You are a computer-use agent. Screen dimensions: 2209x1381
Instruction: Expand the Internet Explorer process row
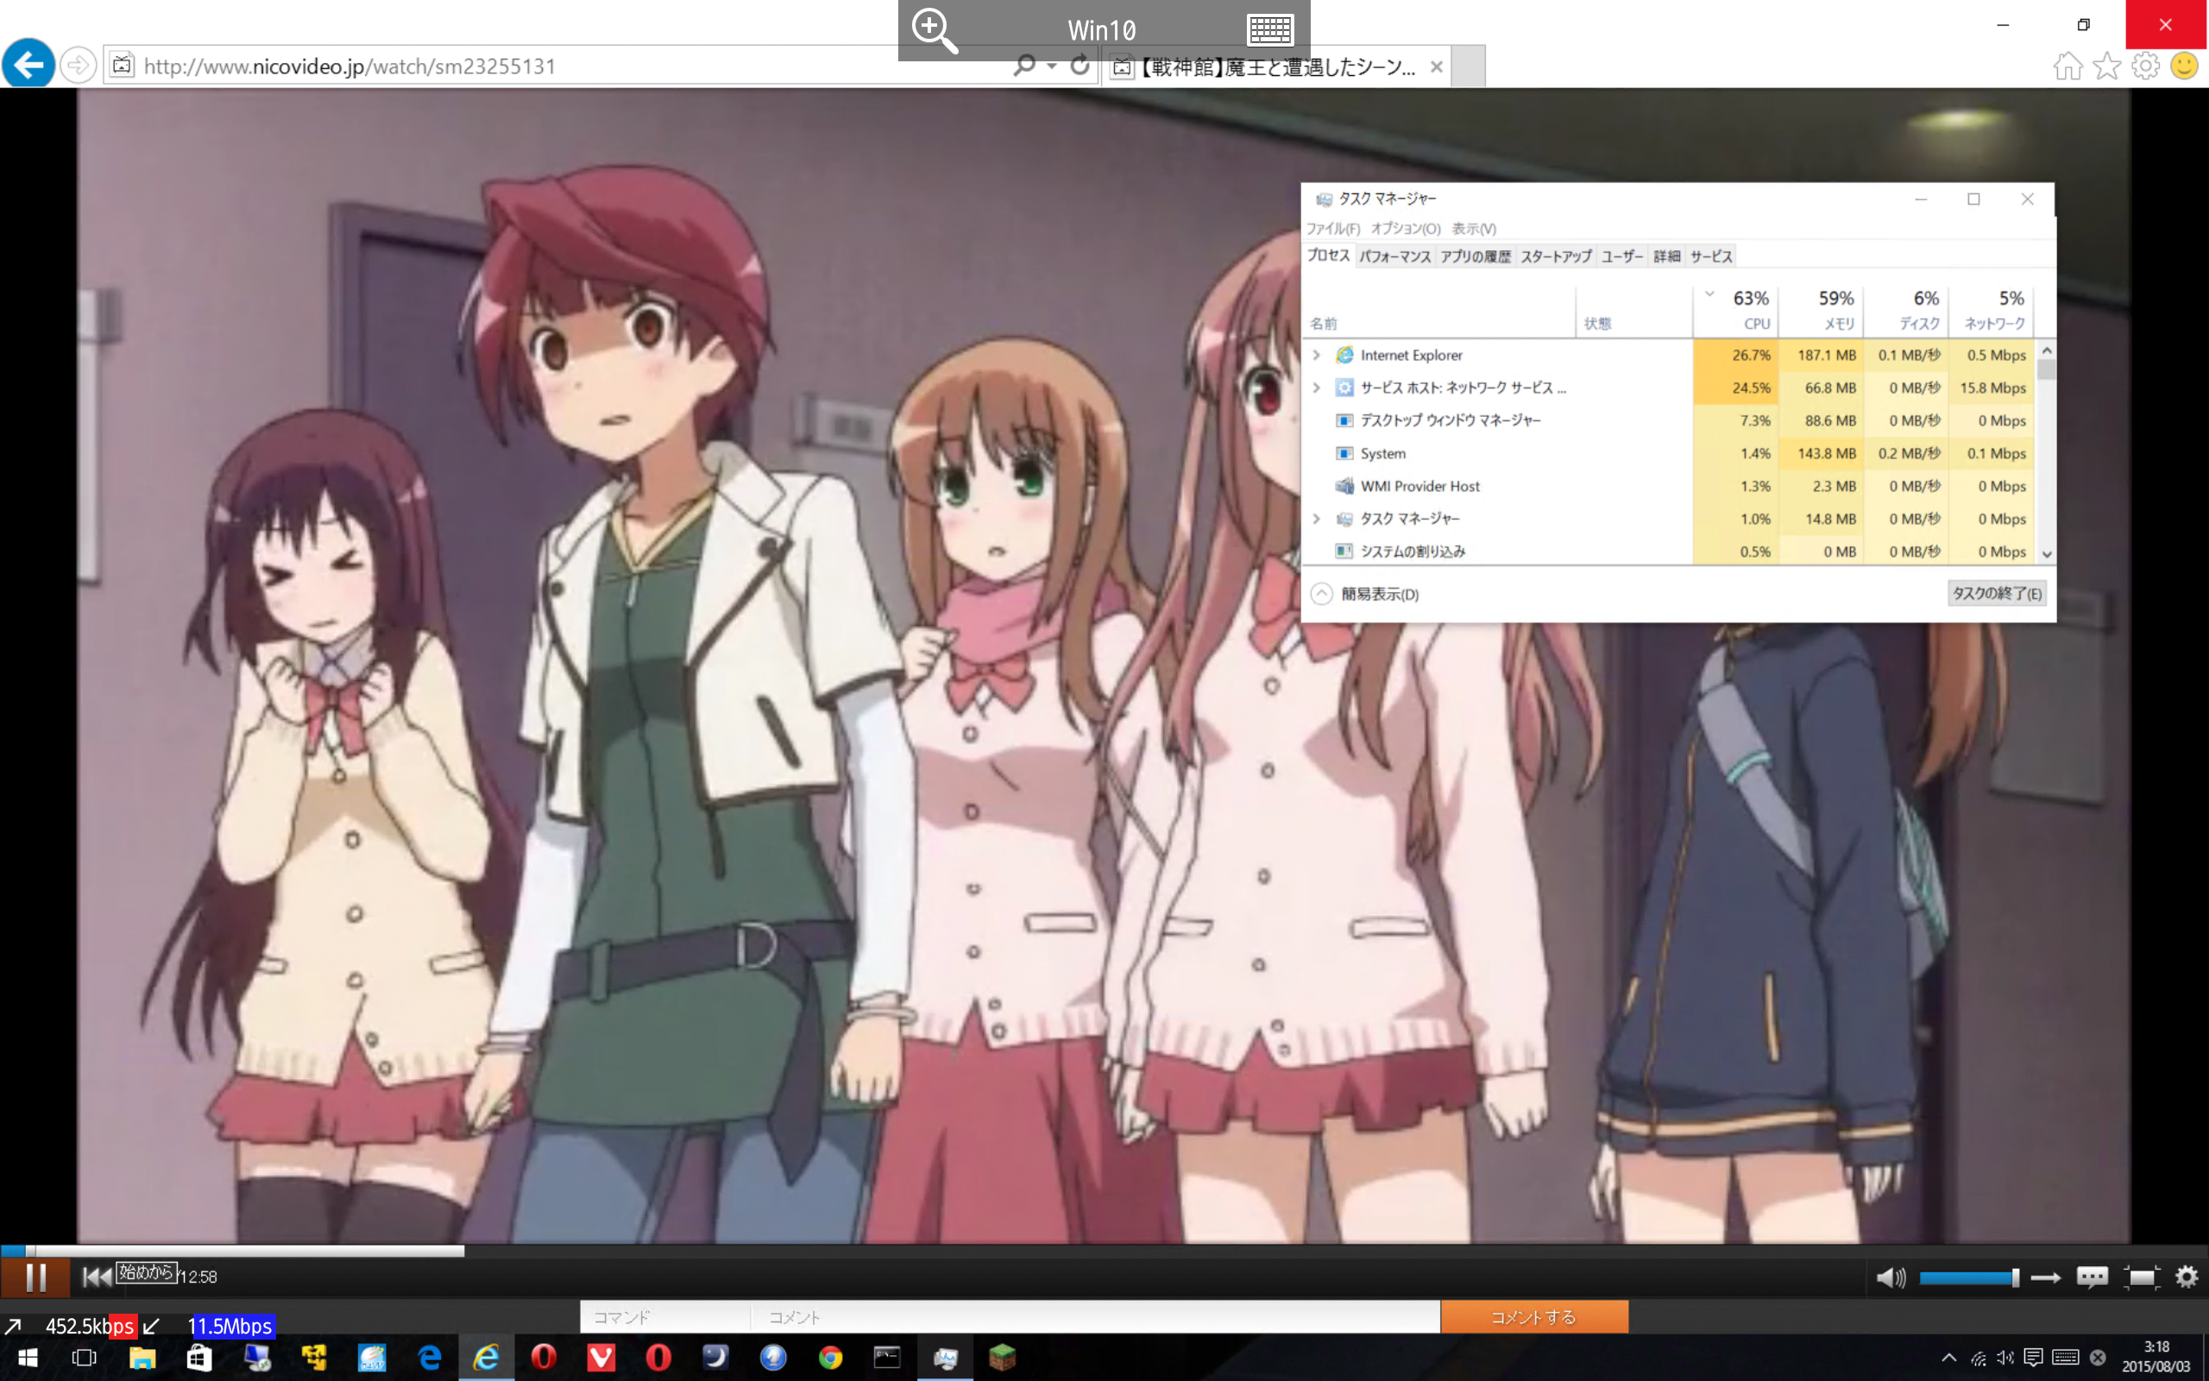point(1316,355)
